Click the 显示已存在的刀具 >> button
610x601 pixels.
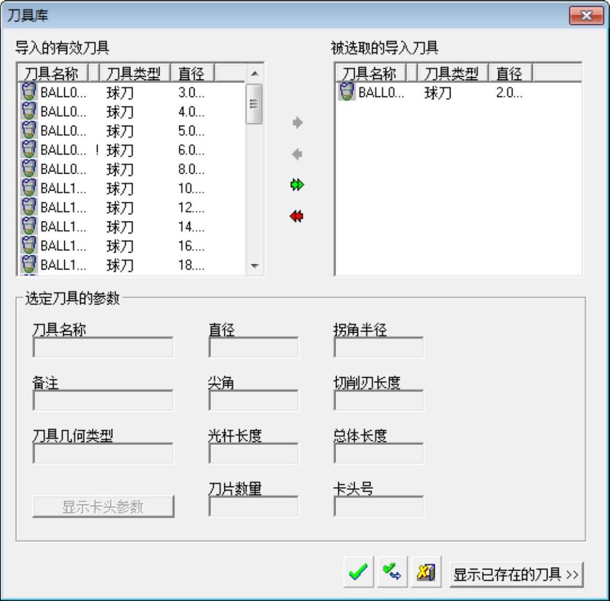(517, 575)
